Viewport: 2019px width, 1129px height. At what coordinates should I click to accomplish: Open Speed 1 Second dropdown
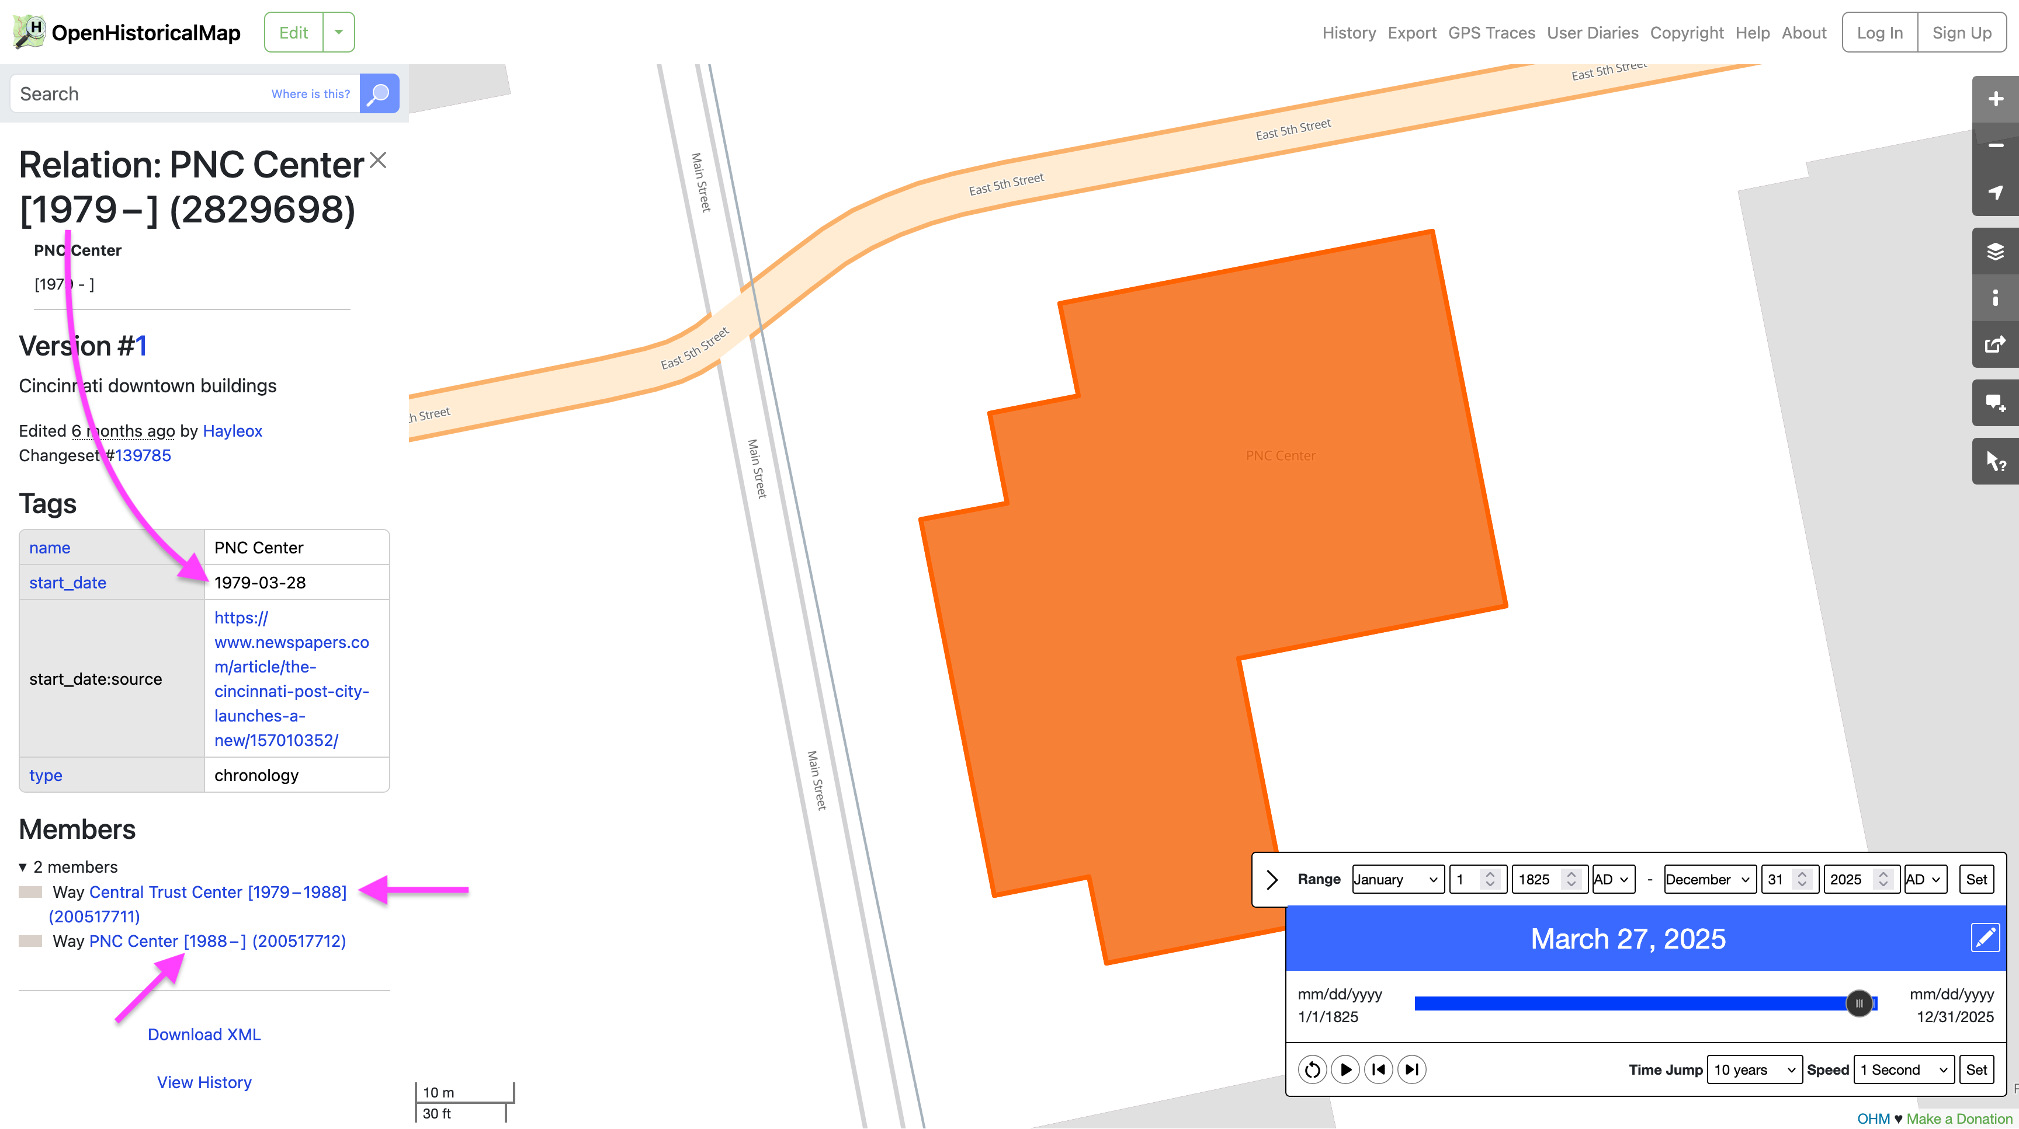[x=1903, y=1069]
